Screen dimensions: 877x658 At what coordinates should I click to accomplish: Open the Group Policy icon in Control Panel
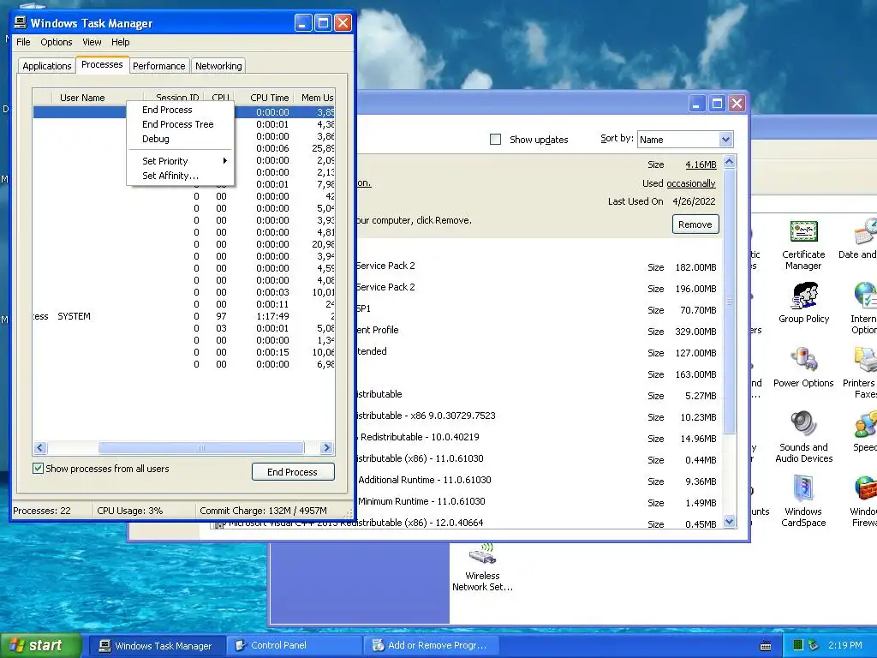[803, 302]
